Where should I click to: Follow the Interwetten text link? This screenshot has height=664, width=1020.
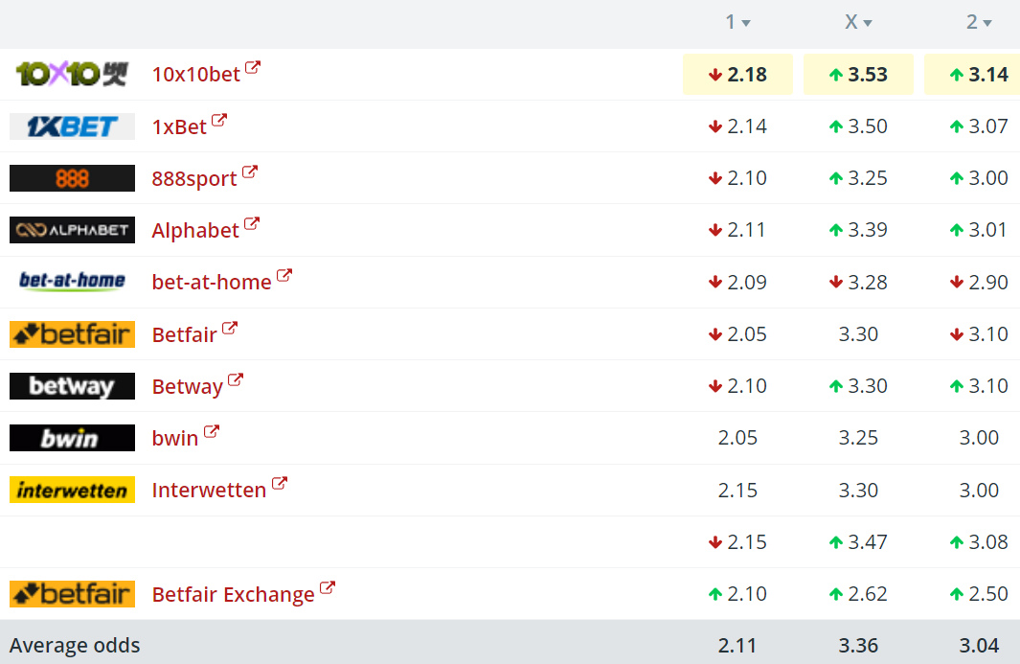coord(209,491)
